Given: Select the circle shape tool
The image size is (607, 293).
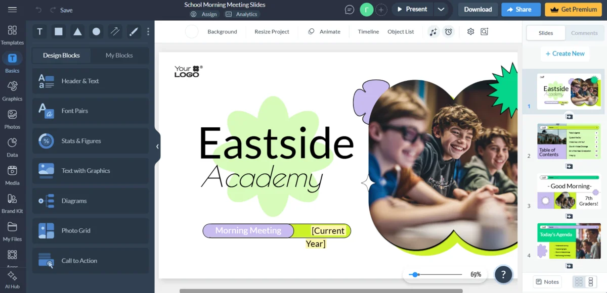Looking at the screenshot, I should (x=96, y=32).
